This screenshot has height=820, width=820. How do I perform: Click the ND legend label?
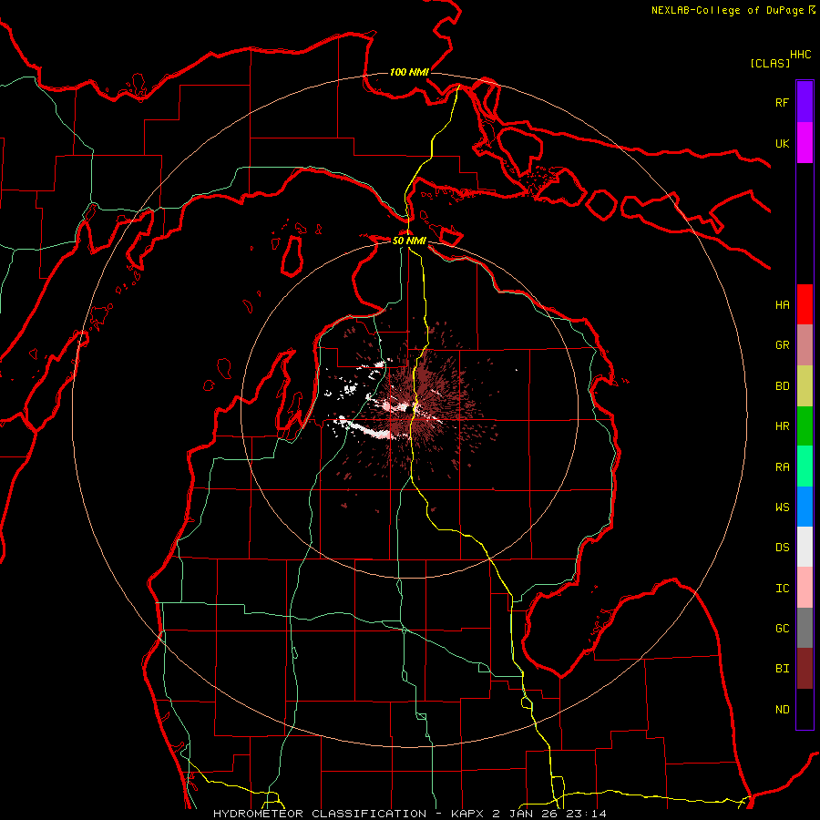point(782,710)
